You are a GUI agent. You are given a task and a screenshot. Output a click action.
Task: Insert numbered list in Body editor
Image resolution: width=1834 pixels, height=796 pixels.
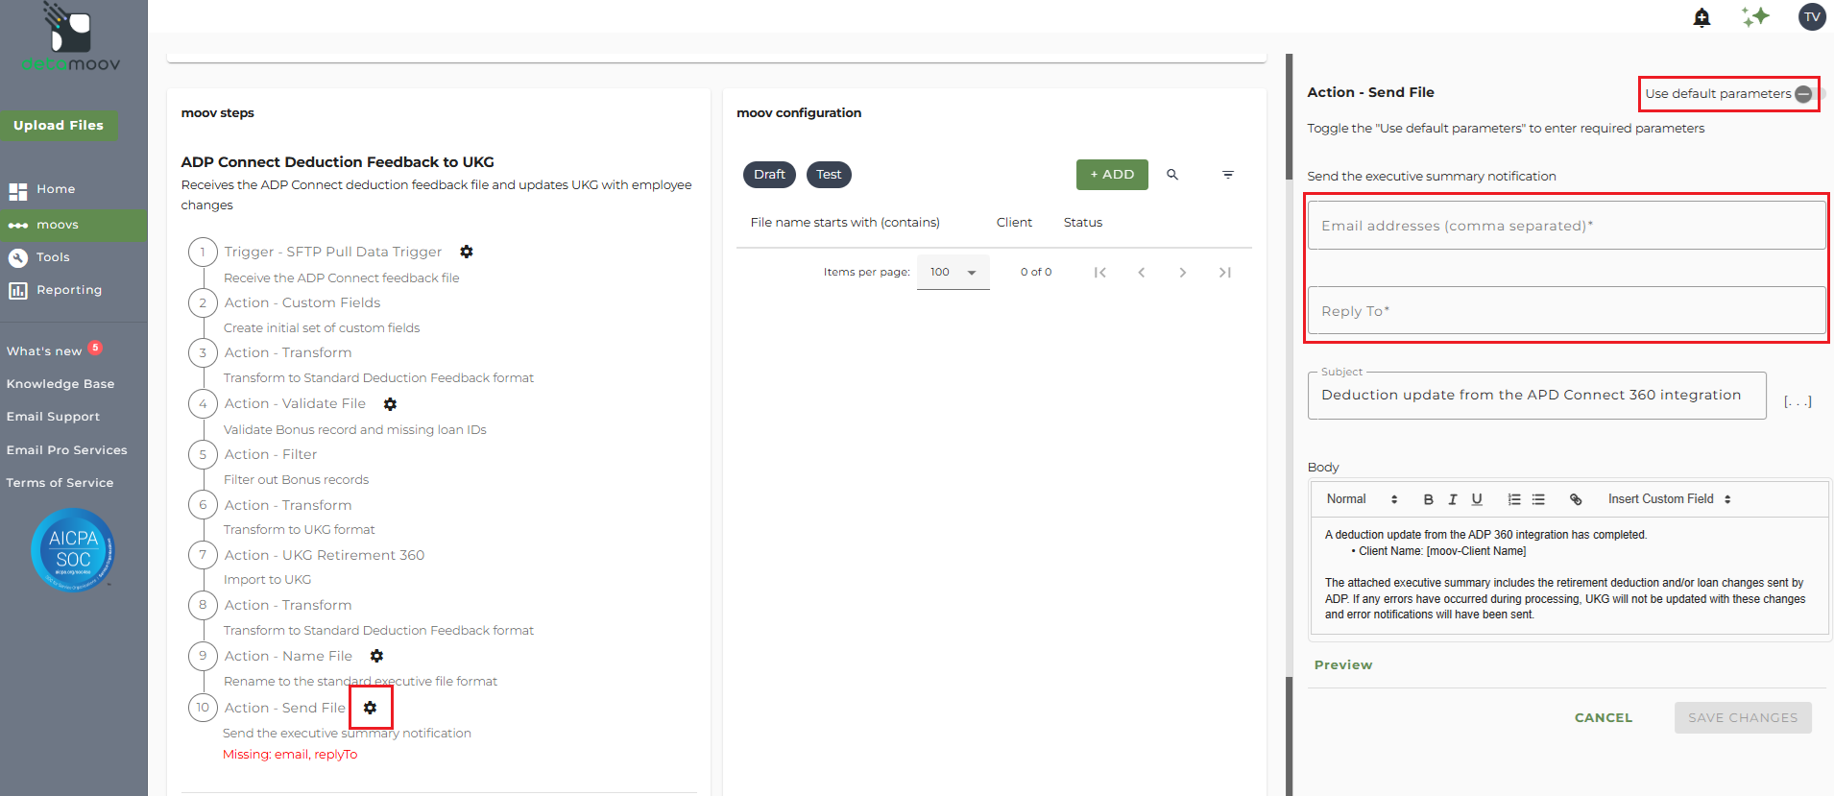coord(1514,499)
